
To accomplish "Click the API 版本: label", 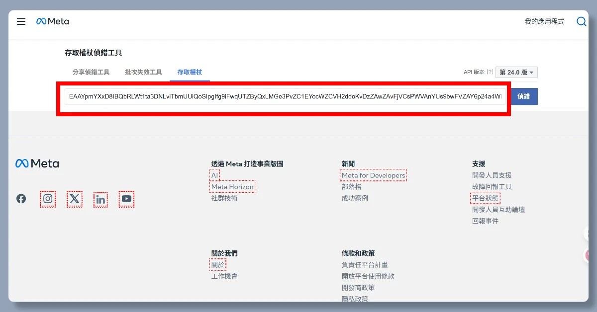I will [474, 72].
